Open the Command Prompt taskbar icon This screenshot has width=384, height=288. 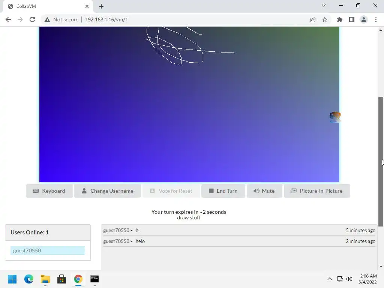pos(94,279)
